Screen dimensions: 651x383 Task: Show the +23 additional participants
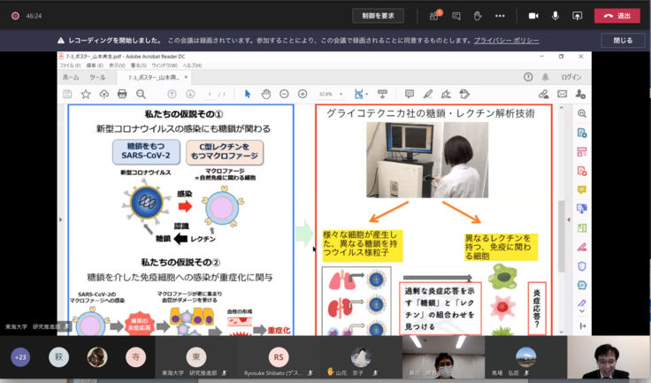point(20,356)
